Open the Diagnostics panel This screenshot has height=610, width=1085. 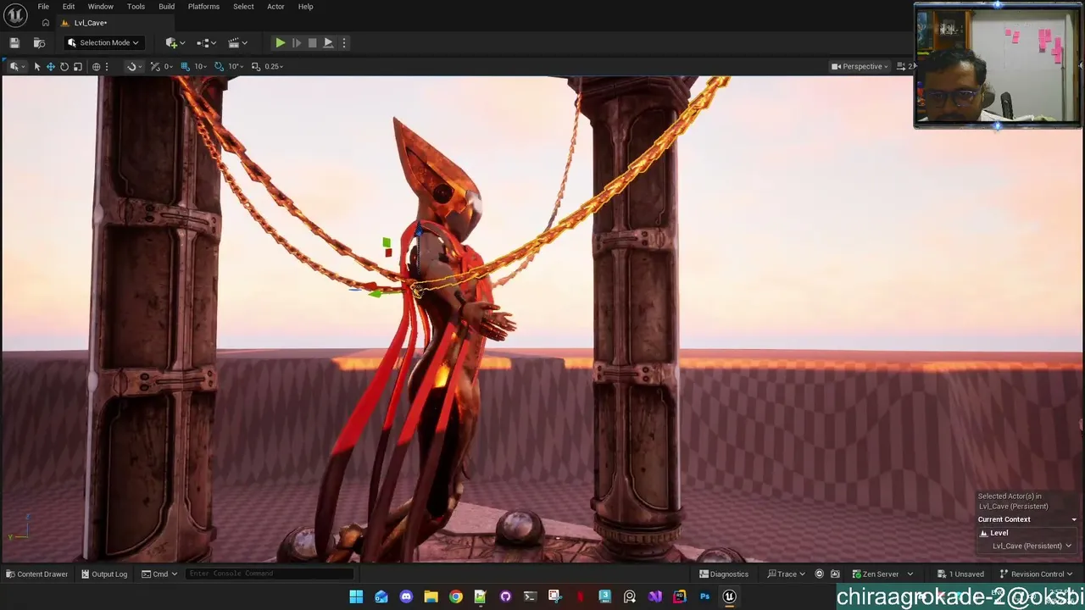coord(724,574)
